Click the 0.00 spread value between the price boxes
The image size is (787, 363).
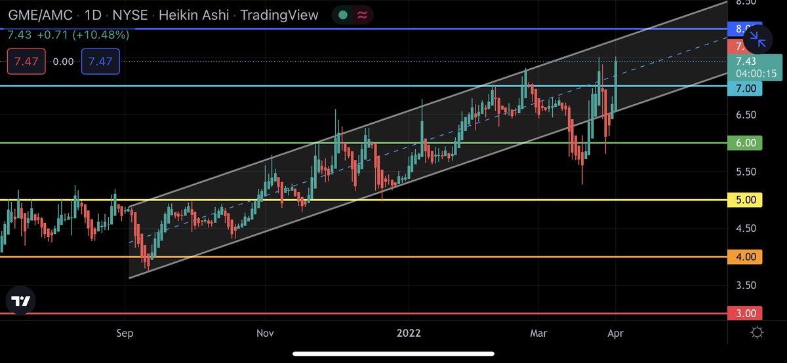pyautogui.click(x=63, y=61)
